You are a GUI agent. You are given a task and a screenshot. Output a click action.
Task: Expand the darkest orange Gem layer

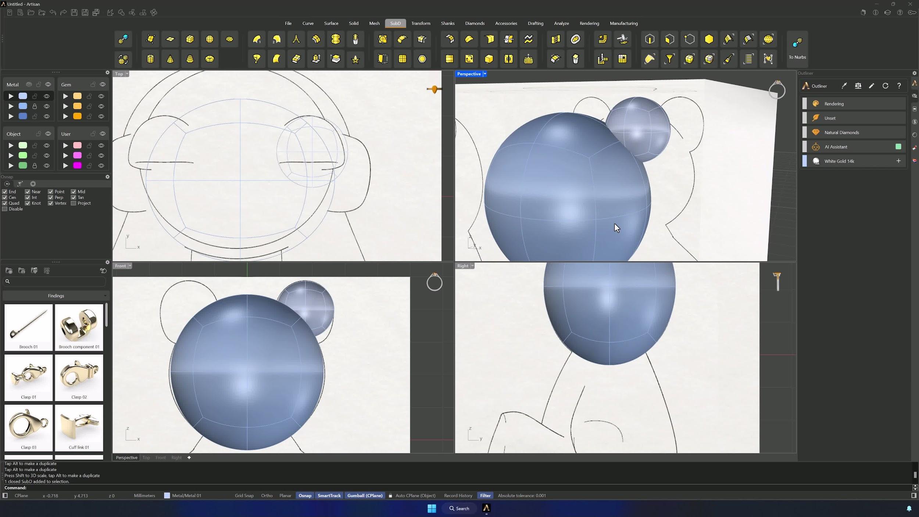tap(65, 116)
